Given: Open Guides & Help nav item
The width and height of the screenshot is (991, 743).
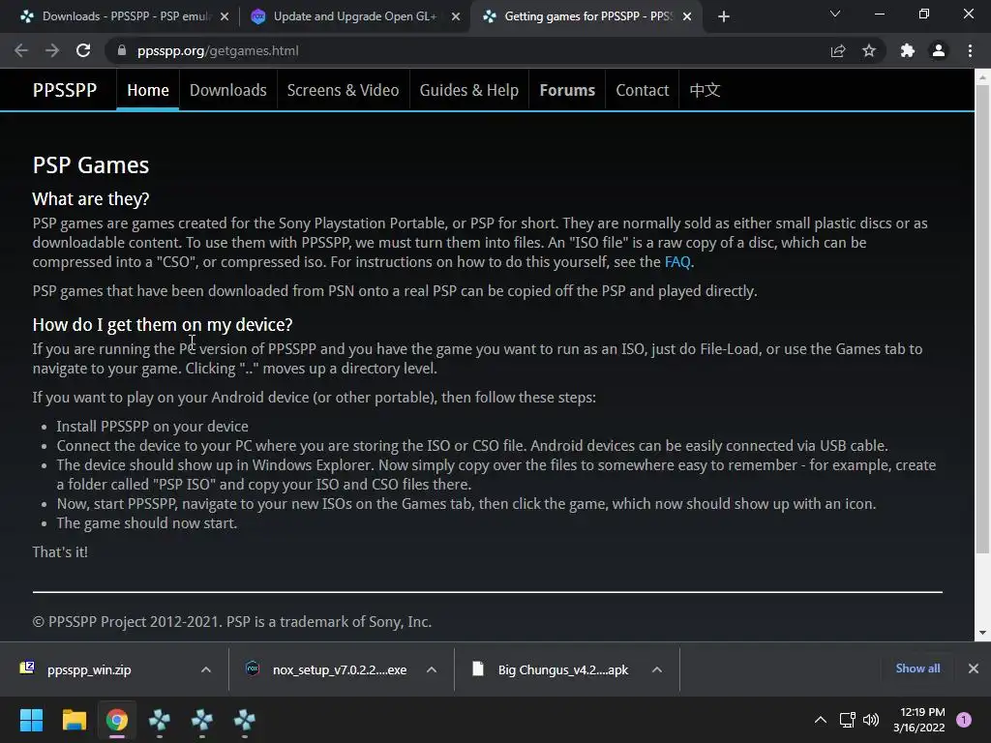Looking at the screenshot, I should [469, 90].
